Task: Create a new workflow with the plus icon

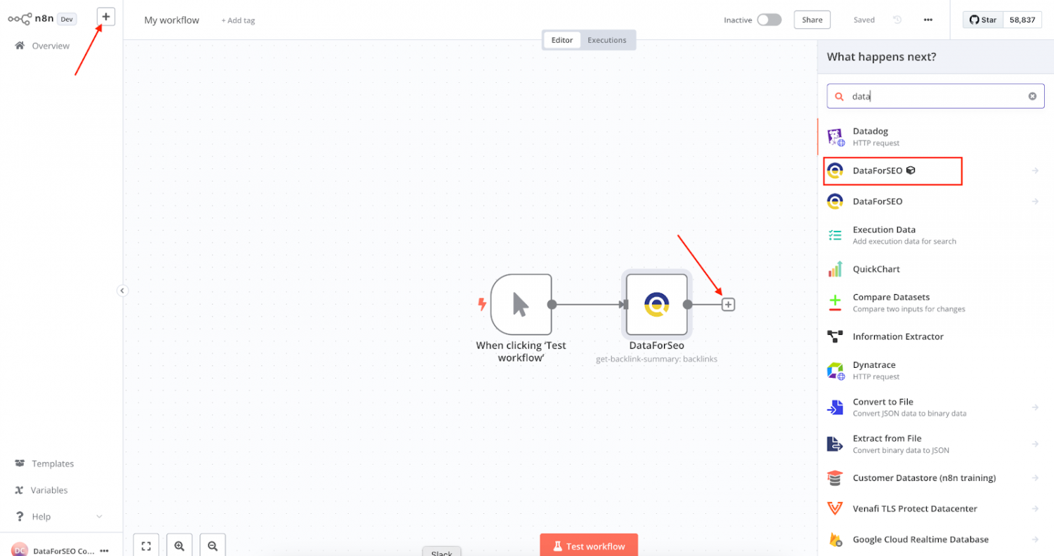Action: [105, 16]
